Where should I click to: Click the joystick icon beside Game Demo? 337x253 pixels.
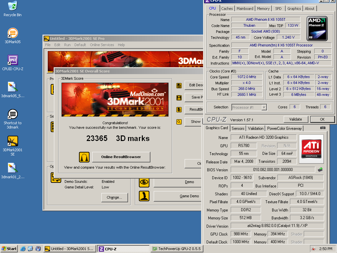144,196
